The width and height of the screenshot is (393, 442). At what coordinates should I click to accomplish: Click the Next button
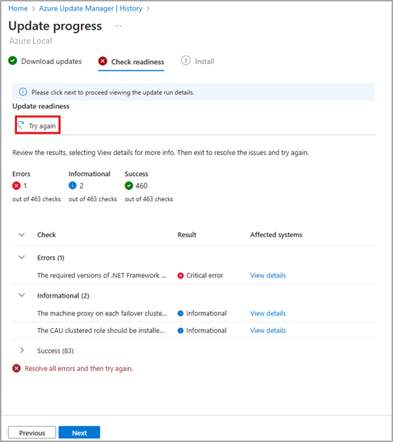pyautogui.click(x=79, y=433)
